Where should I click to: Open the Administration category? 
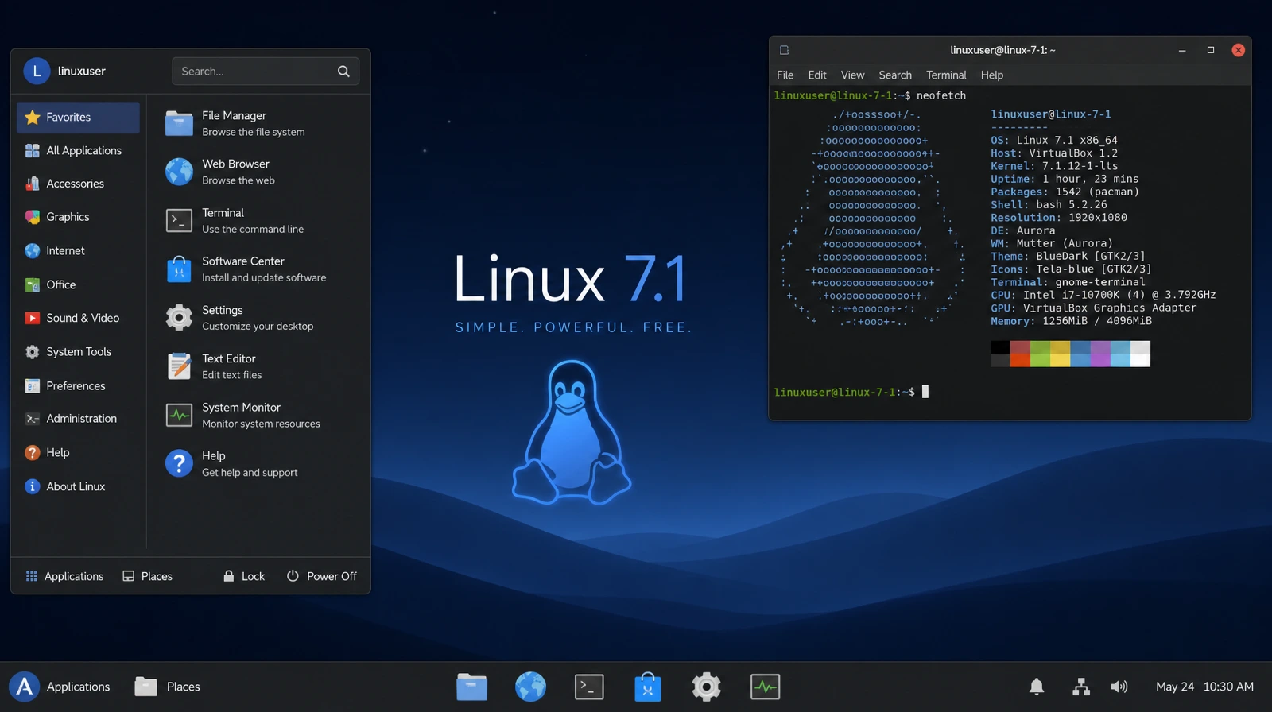(x=78, y=419)
